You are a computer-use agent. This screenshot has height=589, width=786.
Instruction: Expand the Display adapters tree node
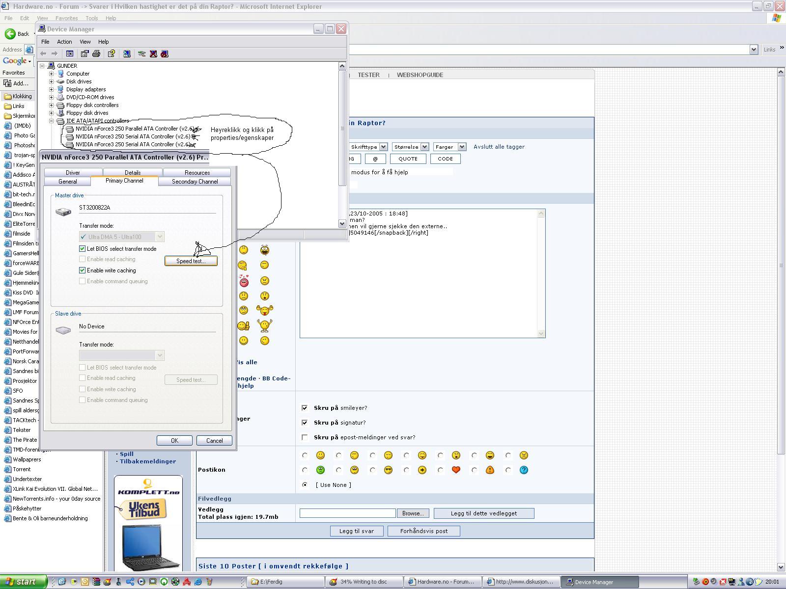pos(51,89)
